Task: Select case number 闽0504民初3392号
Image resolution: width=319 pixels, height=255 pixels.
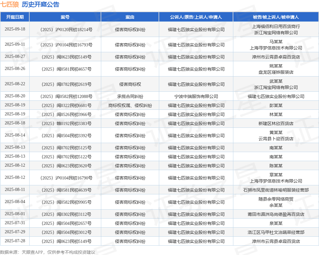Action: 66,136
